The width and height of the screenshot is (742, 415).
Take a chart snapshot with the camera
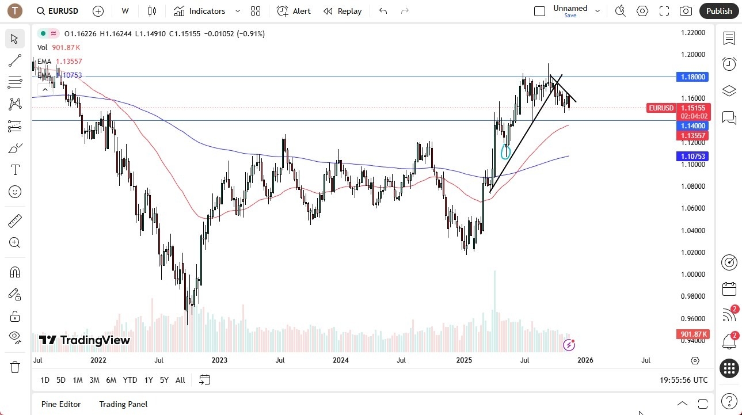(x=686, y=10)
